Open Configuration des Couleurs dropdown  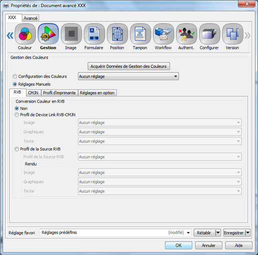click(x=128, y=76)
